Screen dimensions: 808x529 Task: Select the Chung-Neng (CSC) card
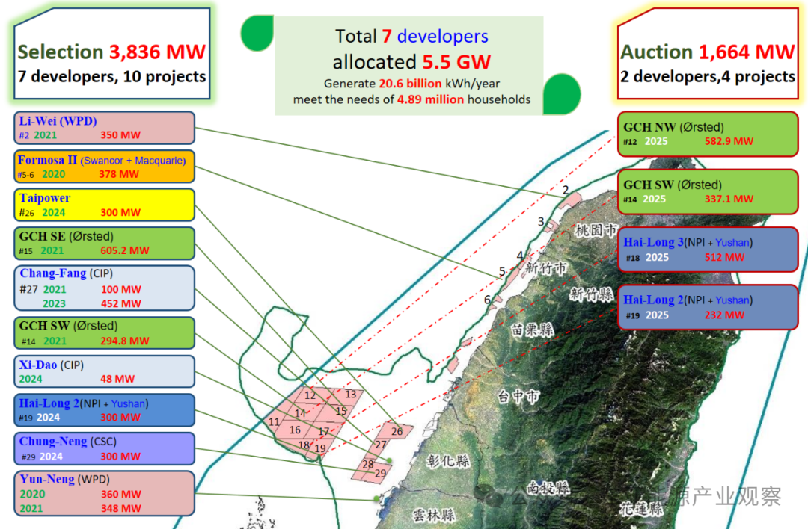click(x=104, y=448)
